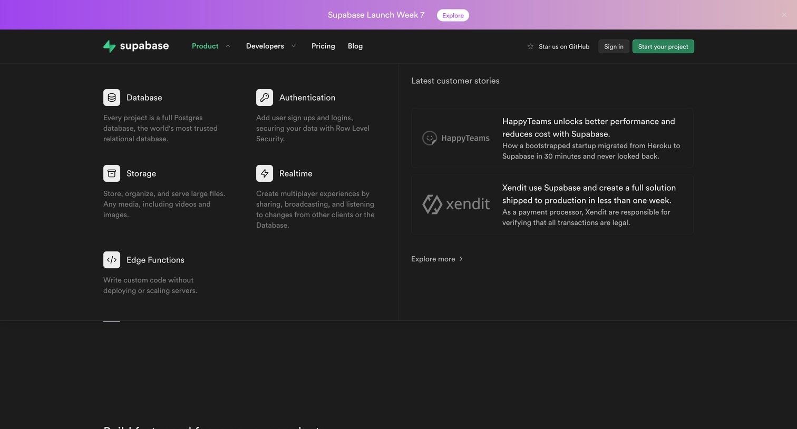
Task: Click 'Latest customer stories' heading
Action: point(455,81)
